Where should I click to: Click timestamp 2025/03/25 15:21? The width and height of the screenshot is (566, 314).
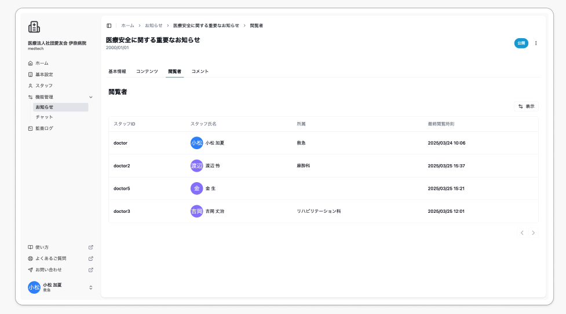(x=446, y=189)
